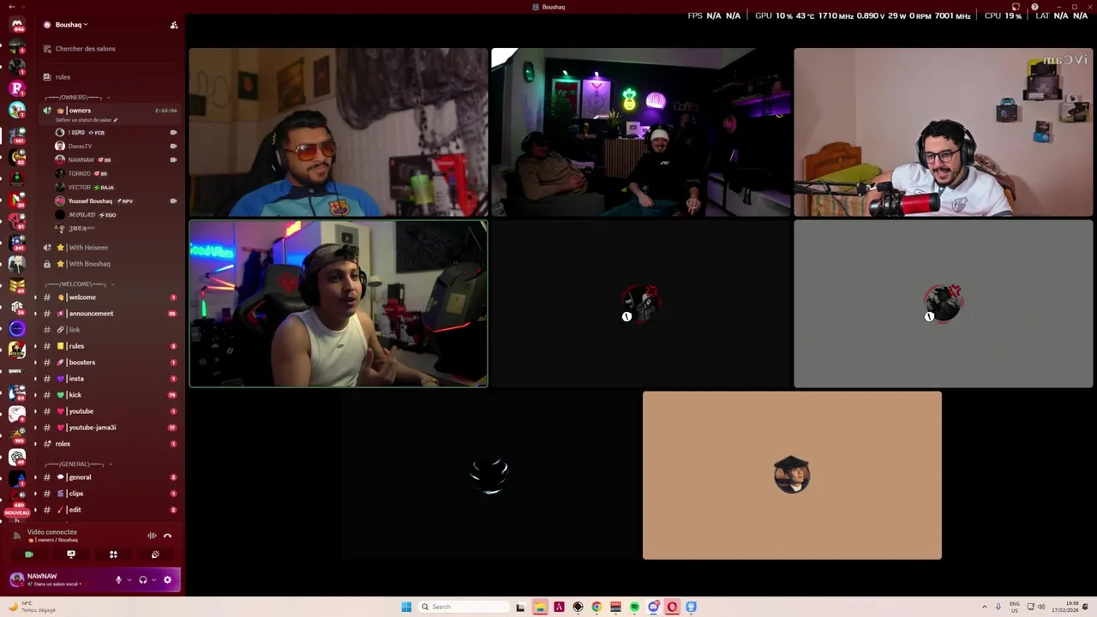
Task: Open Google Chrome from the taskbar
Action: (x=596, y=607)
